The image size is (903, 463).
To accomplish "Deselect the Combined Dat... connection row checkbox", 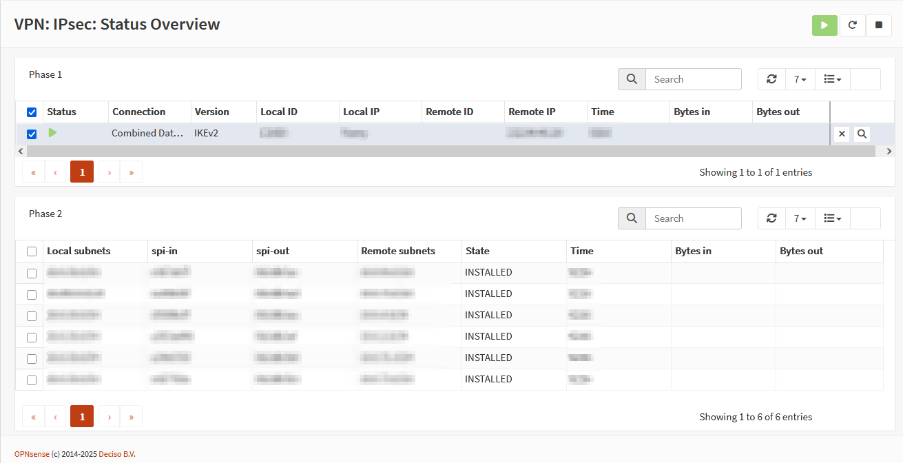I will coord(32,134).
